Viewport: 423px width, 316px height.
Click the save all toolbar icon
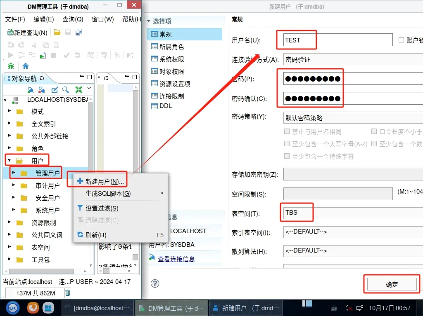(79, 33)
